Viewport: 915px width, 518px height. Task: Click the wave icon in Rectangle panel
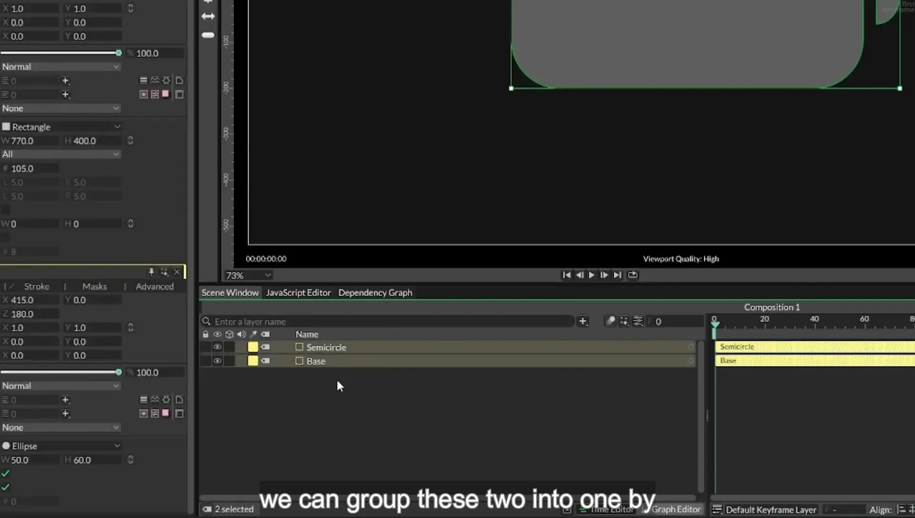pos(155,80)
